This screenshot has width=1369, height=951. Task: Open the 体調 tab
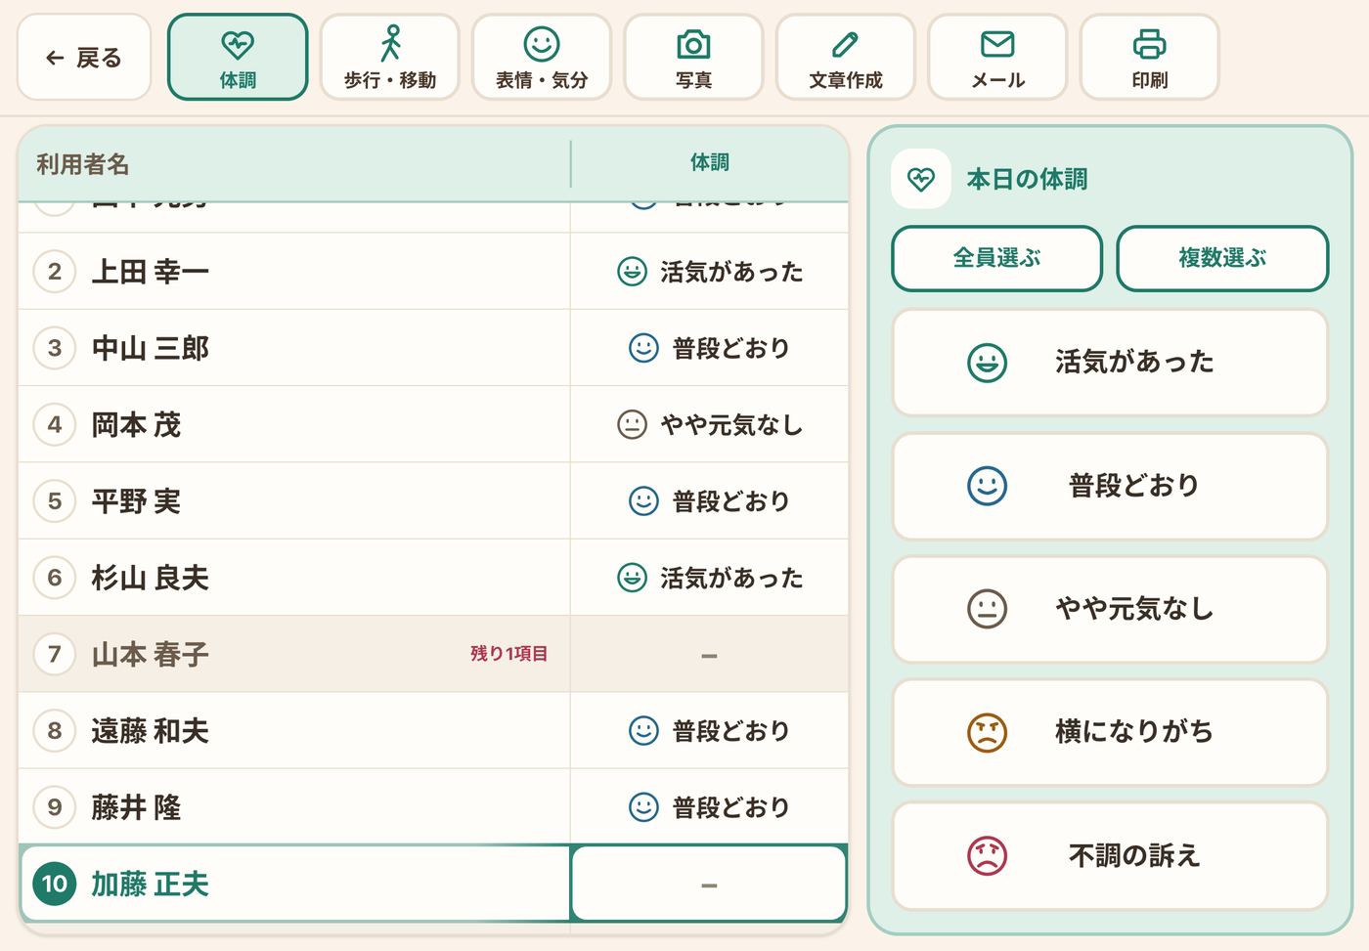(238, 58)
